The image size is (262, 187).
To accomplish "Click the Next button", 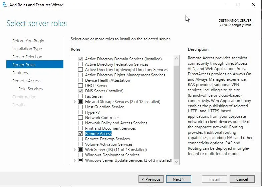I will 179,179.
